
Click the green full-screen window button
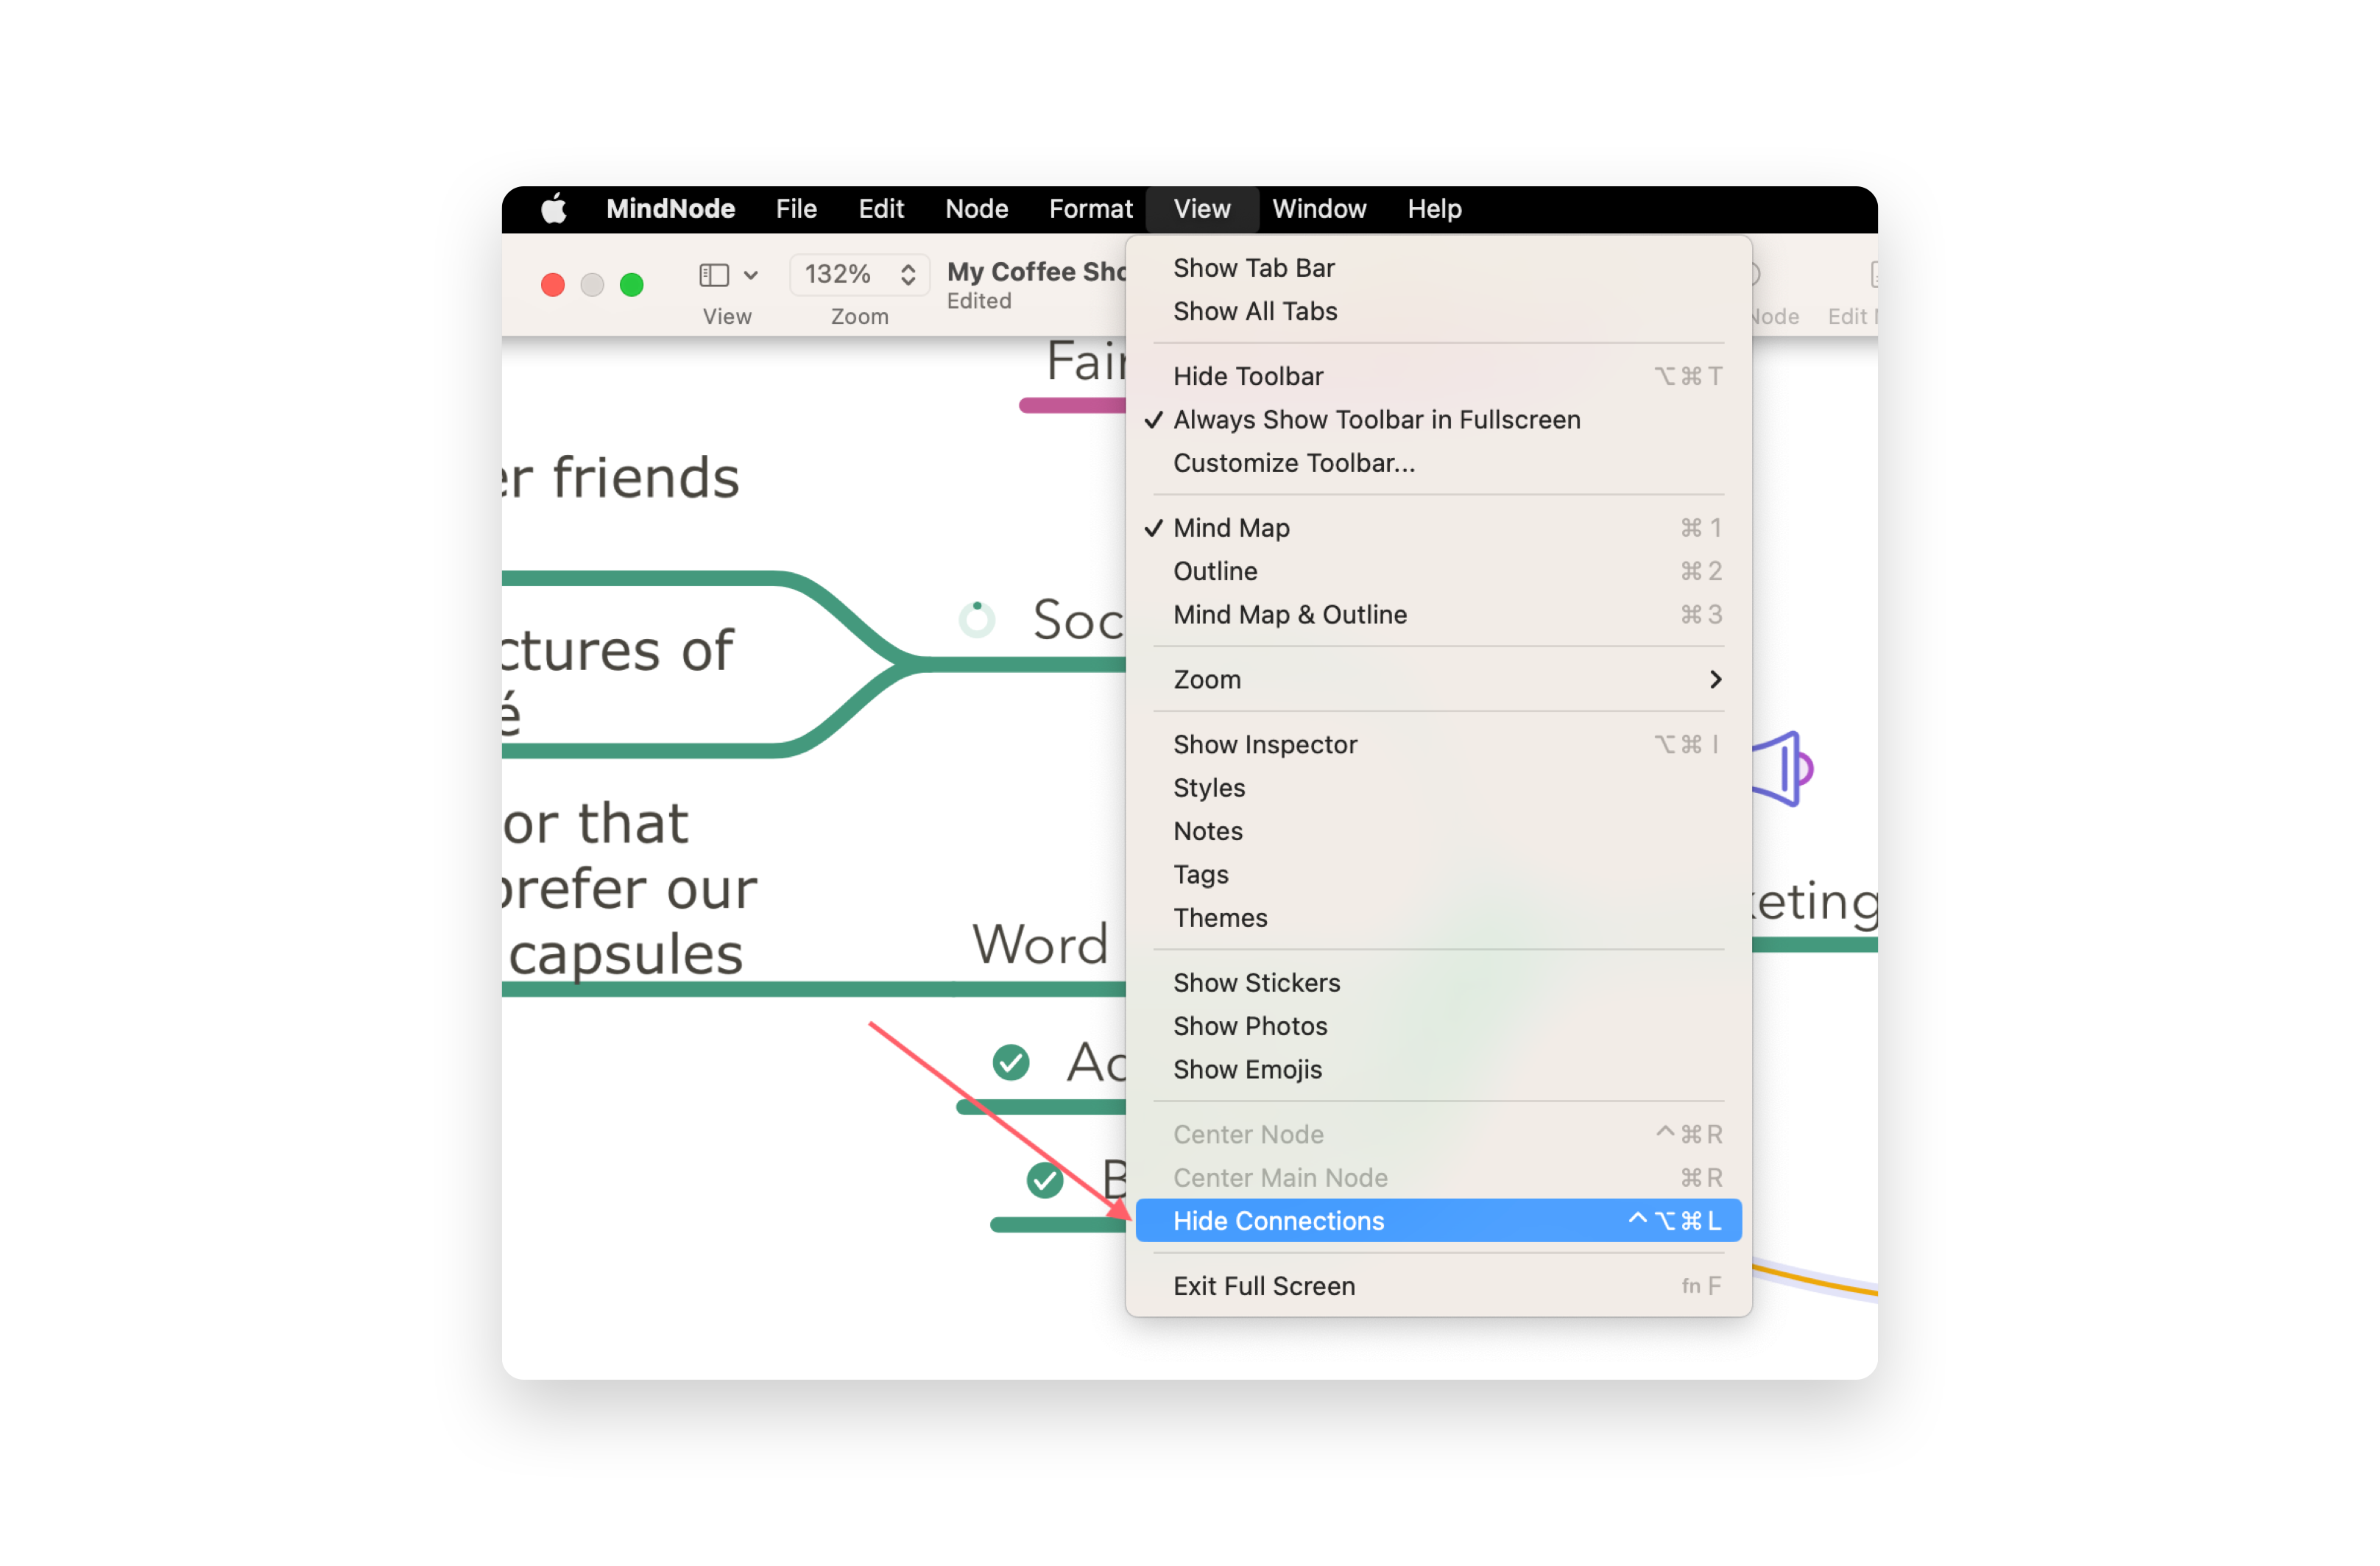tap(631, 285)
